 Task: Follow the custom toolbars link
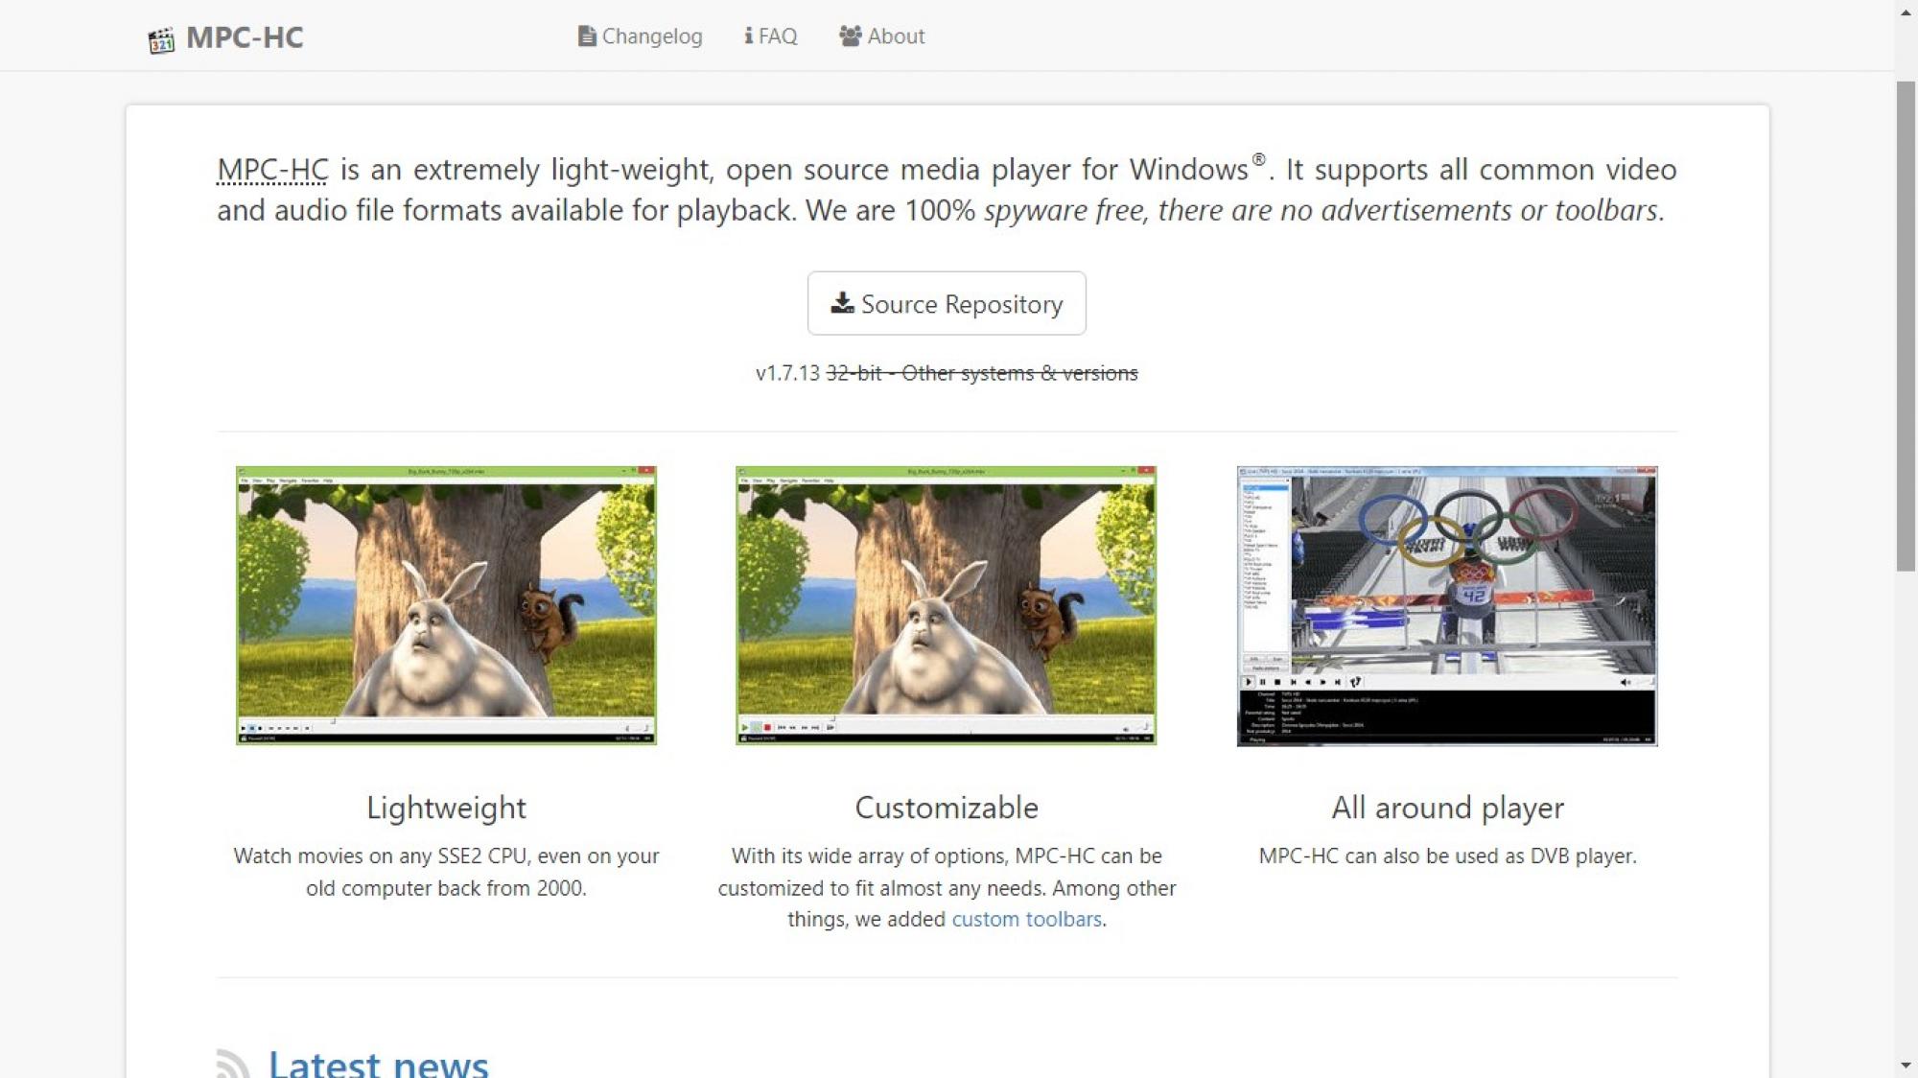point(1026,919)
